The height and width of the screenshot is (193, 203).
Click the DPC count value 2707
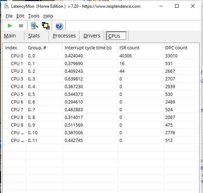click(x=170, y=79)
